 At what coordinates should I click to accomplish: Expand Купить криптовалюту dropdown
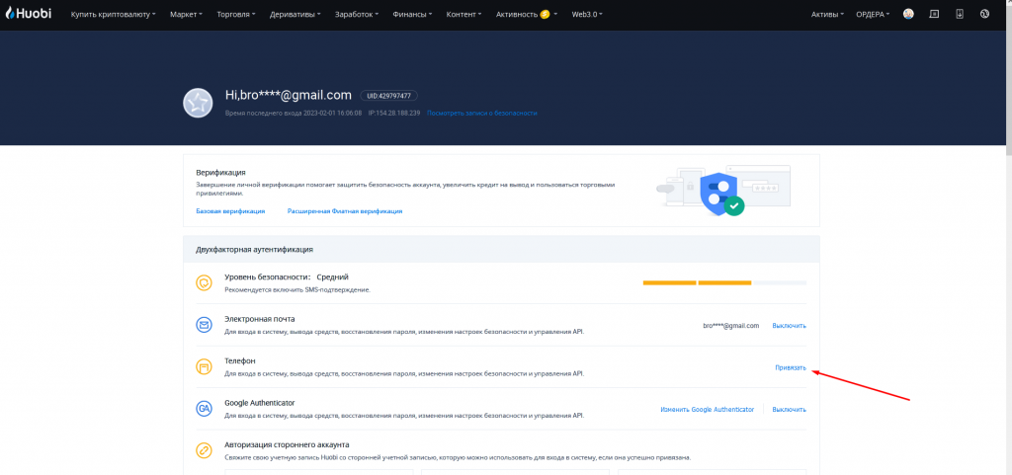(x=113, y=14)
